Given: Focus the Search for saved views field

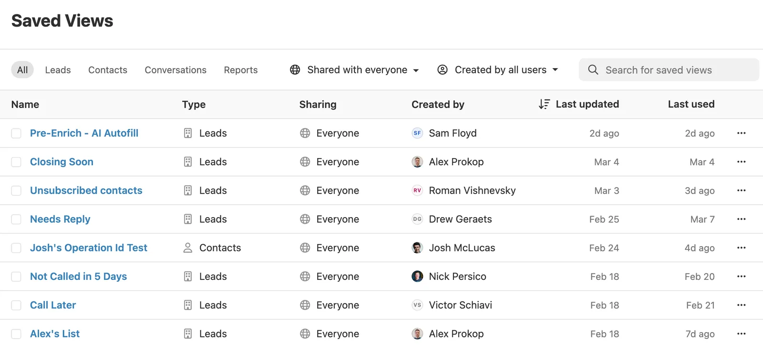Looking at the screenshot, I should click(669, 70).
